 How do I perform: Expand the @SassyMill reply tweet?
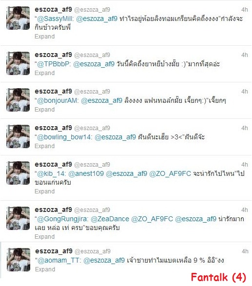tap(45, 37)
